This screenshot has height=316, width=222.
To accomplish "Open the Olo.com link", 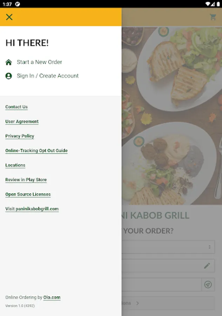I will click(52, 297).
